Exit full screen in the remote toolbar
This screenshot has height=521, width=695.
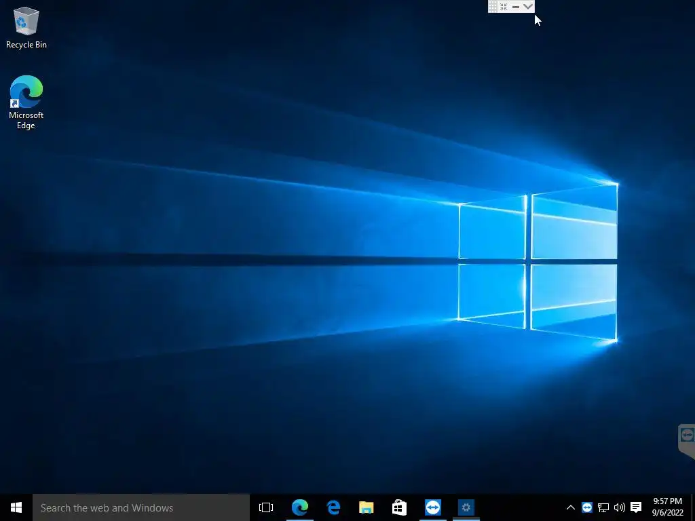point(504,7)
